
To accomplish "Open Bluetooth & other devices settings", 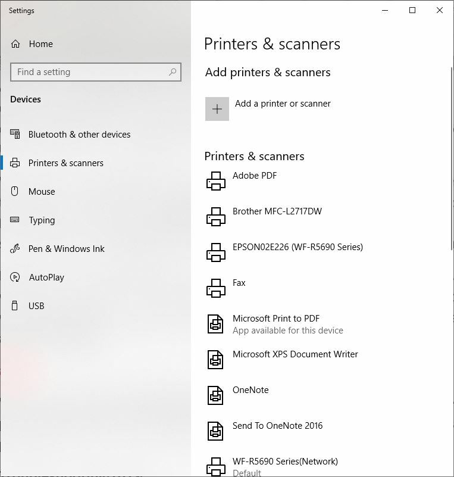I will tap(79, 135).
